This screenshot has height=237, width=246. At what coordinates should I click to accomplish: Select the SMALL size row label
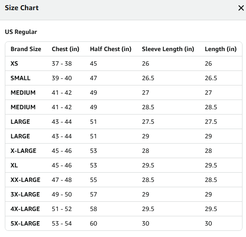(x=20, y=78)
